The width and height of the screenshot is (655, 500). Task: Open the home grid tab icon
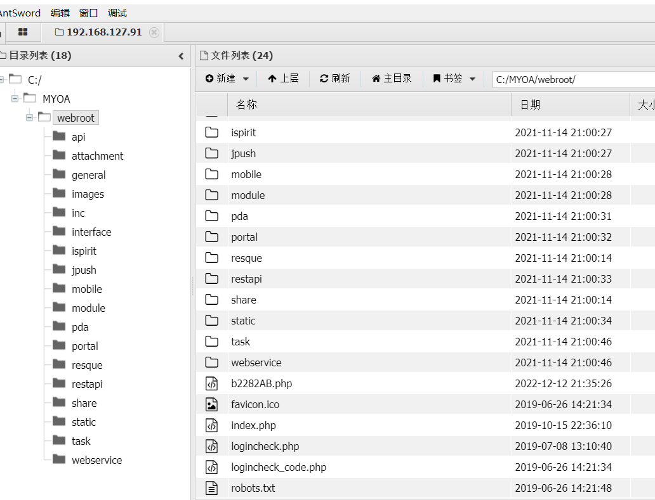[23, 32]
